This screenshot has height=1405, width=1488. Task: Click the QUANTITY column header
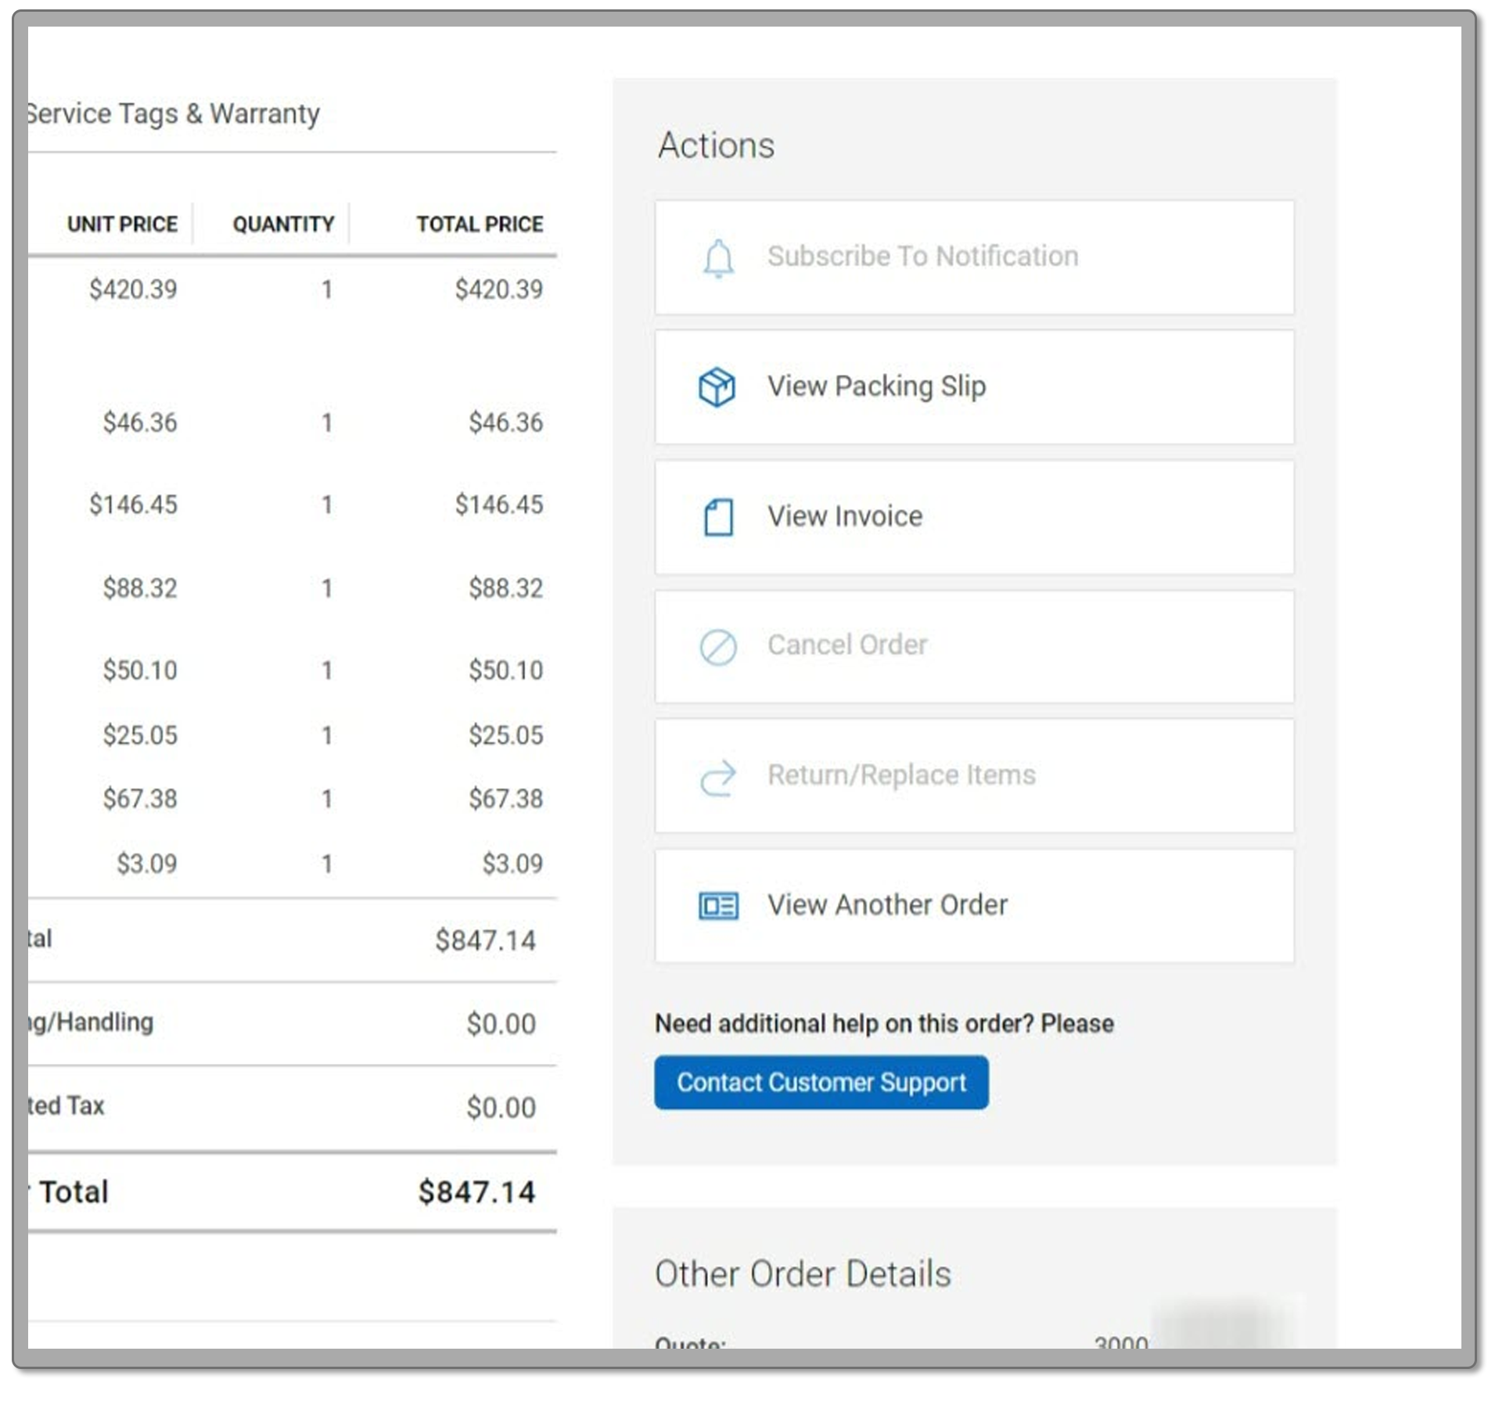point(283,224)
